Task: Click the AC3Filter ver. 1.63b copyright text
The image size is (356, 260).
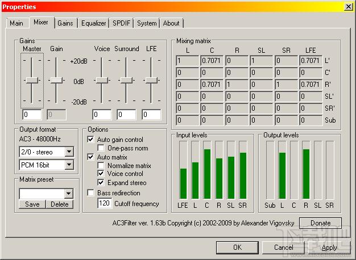Action: 203,223
